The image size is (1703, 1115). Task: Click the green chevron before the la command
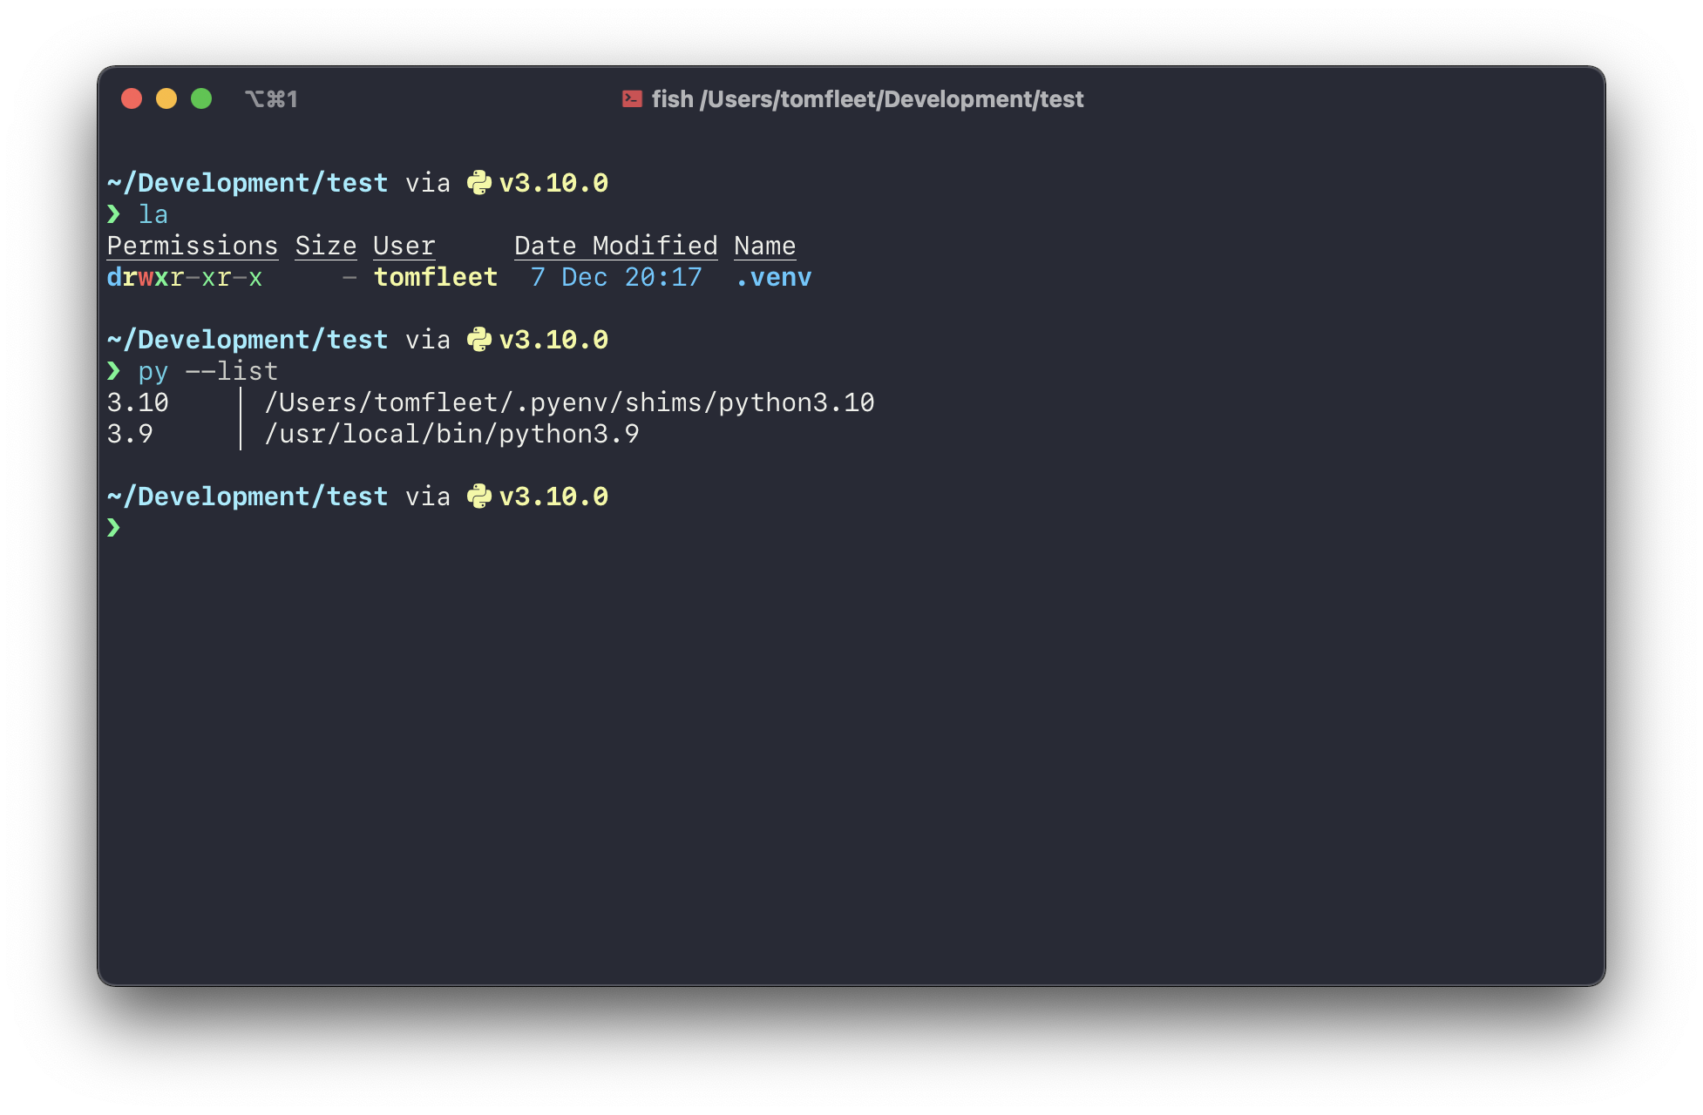tap(114, 214)
